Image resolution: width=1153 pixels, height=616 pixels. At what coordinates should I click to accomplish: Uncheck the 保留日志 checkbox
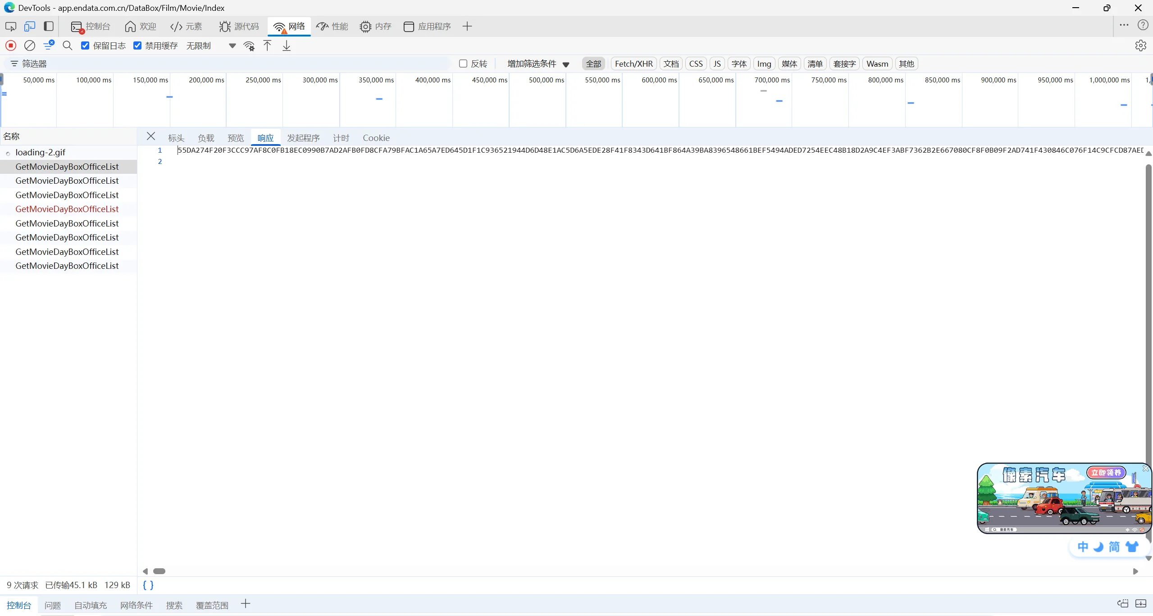[x=85, y=45]
